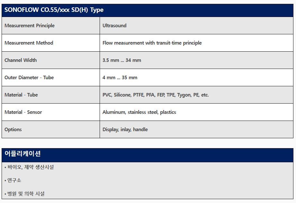
Task: Select the 병원 및 의학 시설 bullet item
Action: [26, 194]
